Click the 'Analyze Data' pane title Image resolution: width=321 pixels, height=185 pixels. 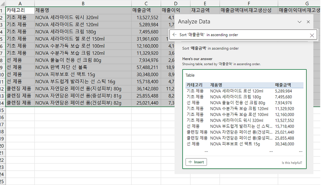pyautogui.click(x=194, y=22)
